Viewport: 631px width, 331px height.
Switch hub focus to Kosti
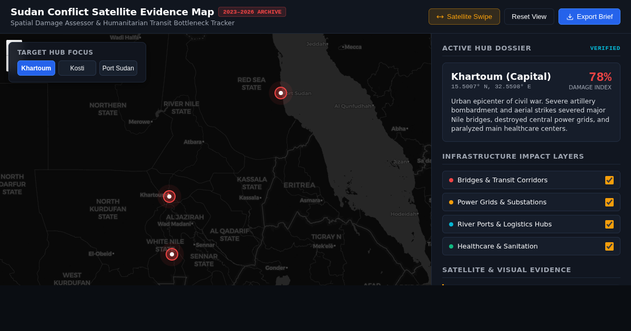pos(77,68)
